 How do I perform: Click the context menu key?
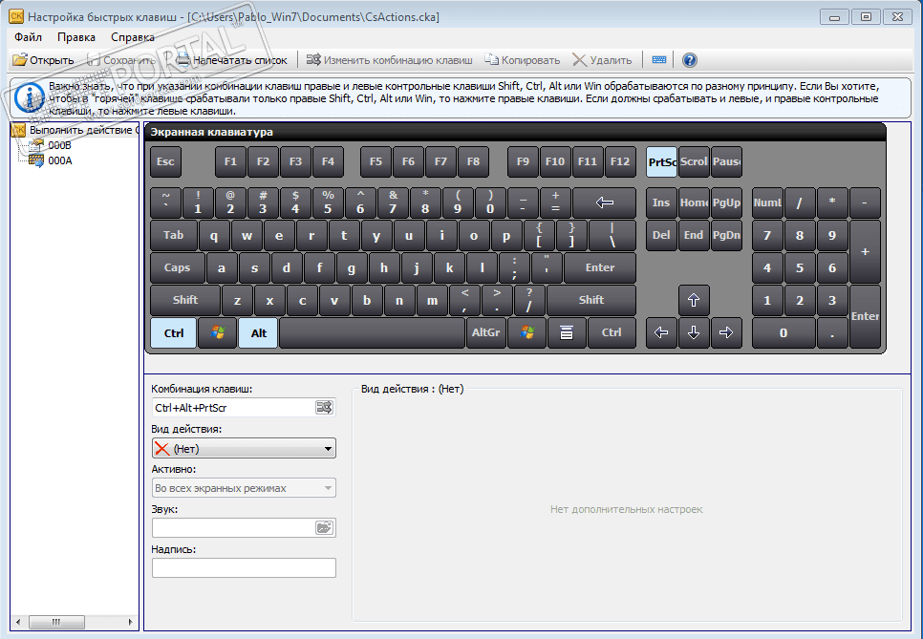(567, 333)
